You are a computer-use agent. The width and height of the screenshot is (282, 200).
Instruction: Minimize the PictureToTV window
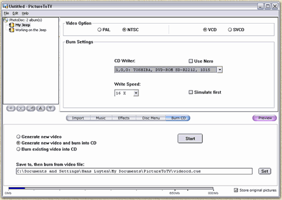[260, 6]
